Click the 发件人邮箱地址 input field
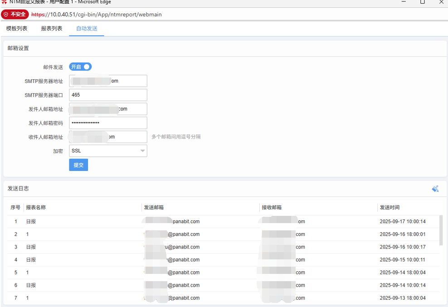448x307 pixels. (x=108, y=109)
